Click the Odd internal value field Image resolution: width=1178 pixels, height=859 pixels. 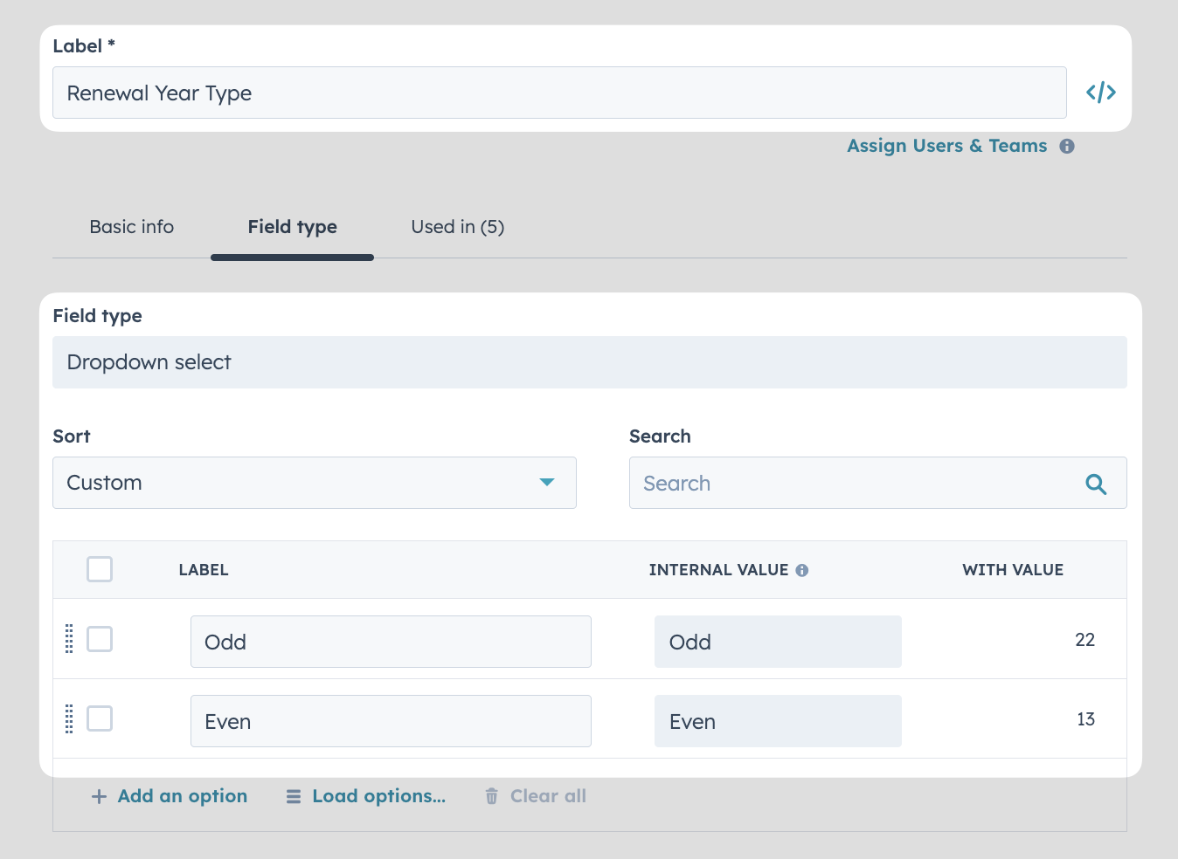778,642
